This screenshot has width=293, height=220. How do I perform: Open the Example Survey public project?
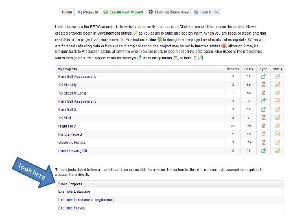tap(72, 208)
